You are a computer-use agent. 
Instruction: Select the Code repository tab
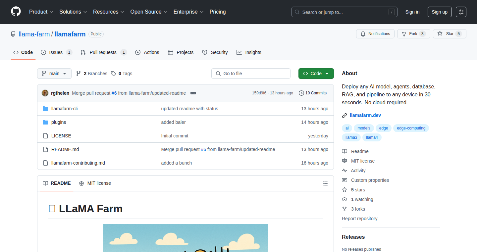click(23, 52)
